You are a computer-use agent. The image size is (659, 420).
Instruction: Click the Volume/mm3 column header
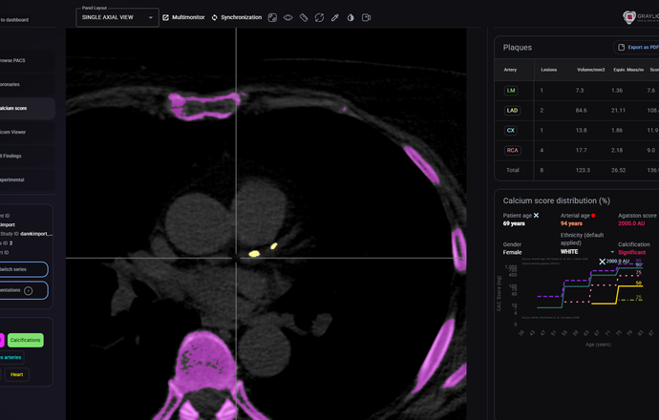(x=591, y=70)
